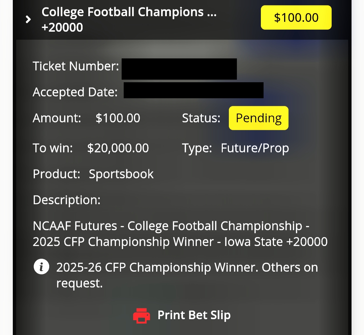Click the yellow Pending status badge
364x335 pixels.
tap(259, 118)
